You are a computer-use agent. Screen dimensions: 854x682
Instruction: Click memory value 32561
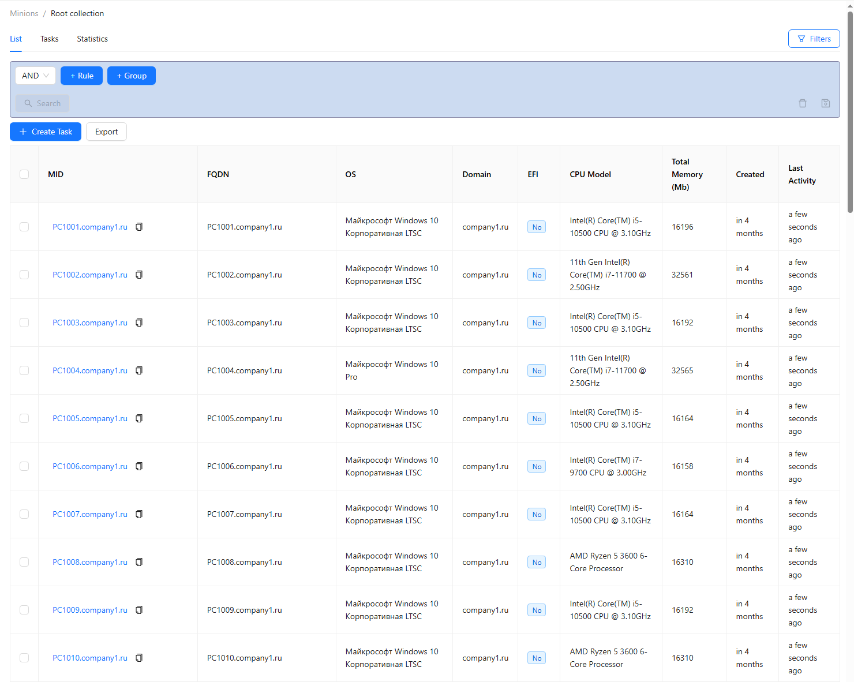682,275
